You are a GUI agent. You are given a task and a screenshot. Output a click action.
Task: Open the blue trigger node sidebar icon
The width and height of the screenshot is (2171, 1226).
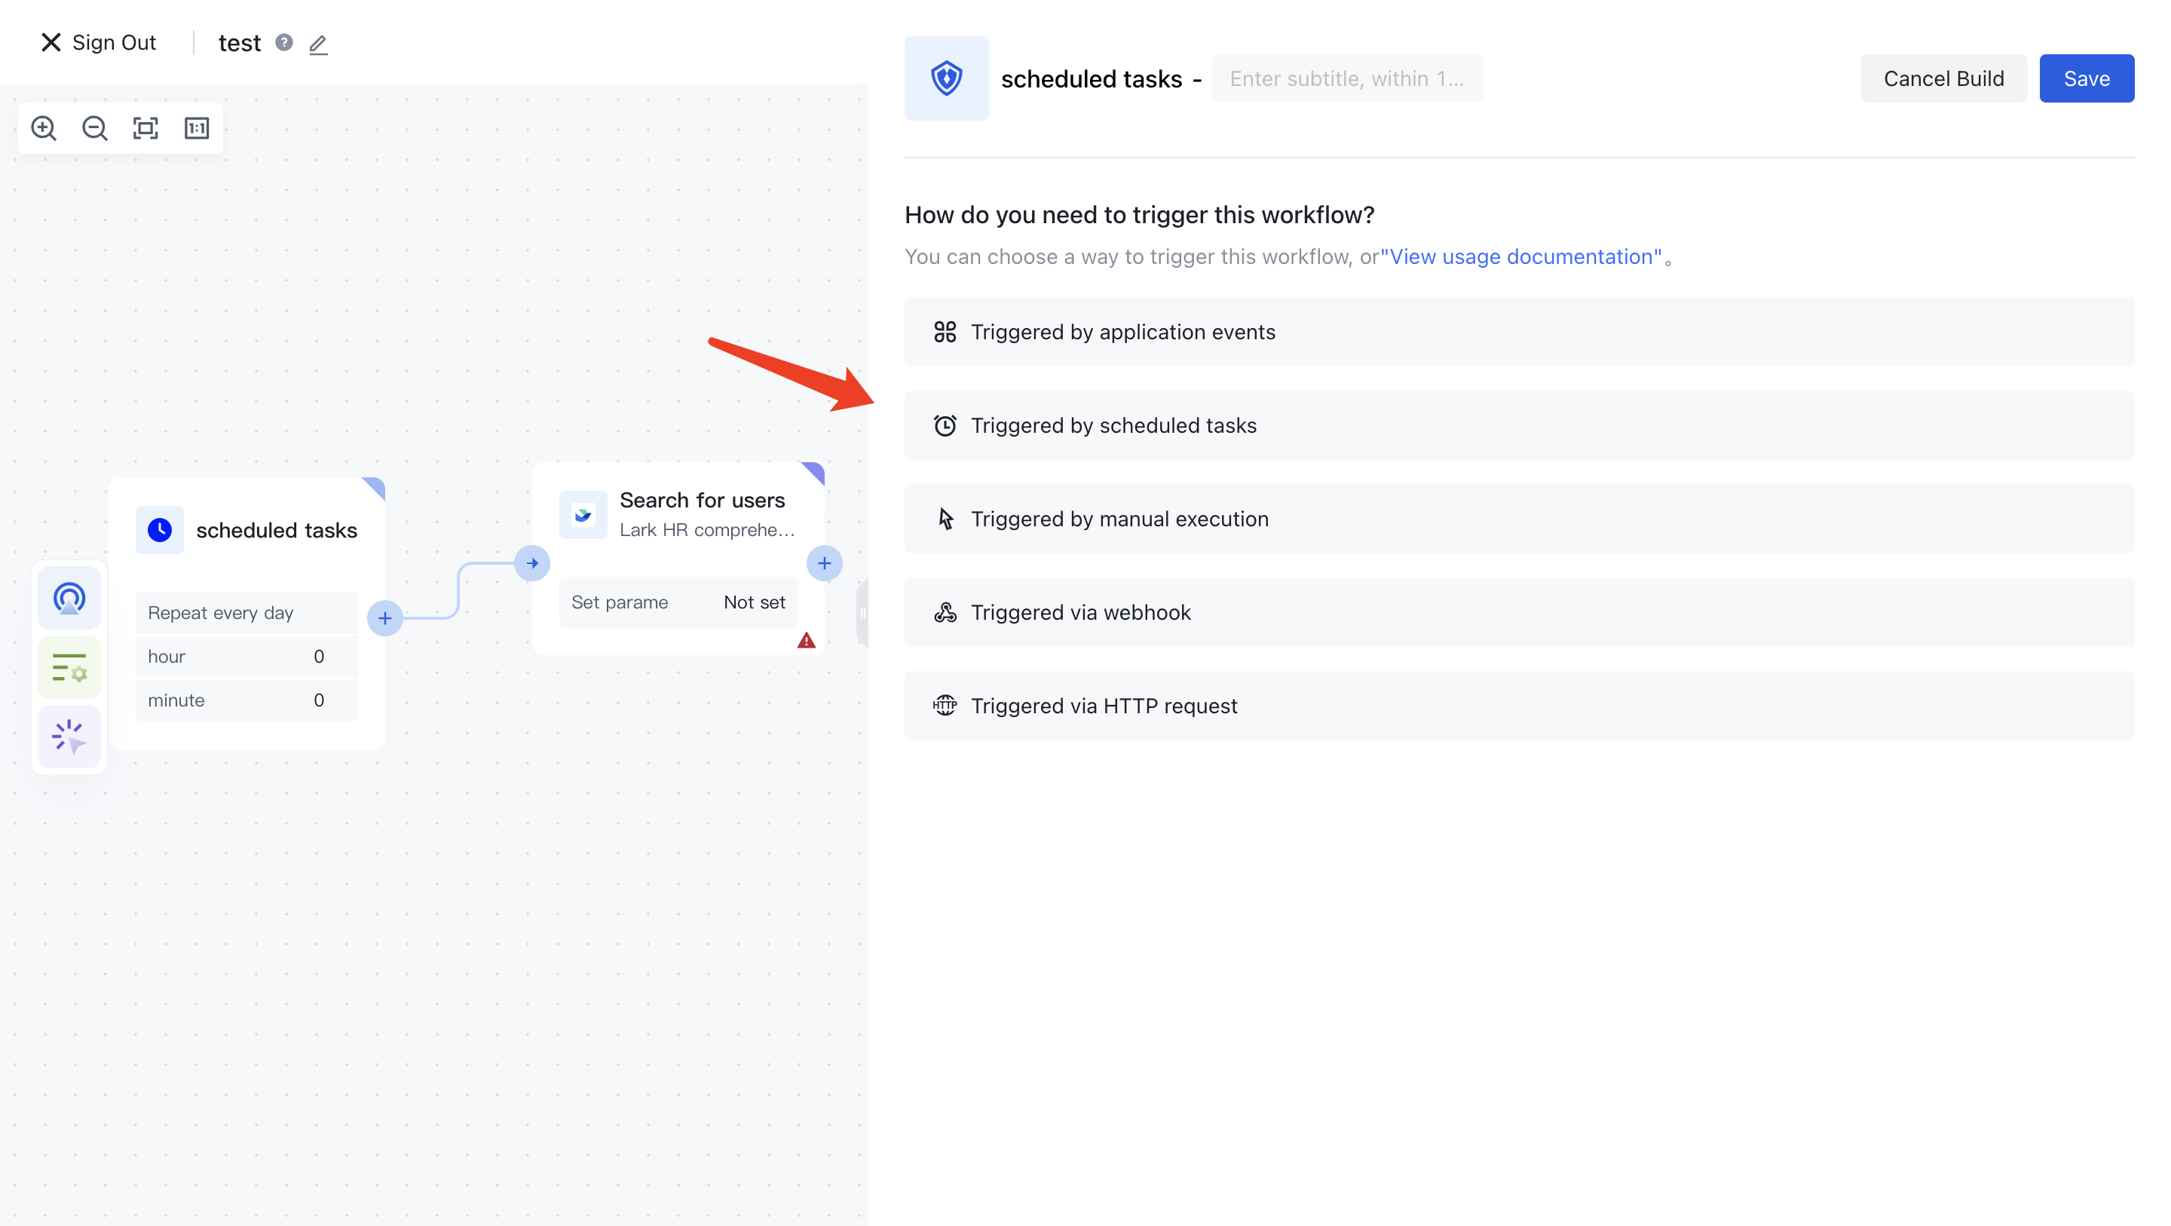(x=69, y=599)
